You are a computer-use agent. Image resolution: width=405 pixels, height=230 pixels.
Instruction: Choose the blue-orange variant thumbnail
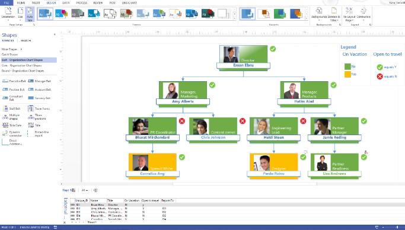pos(296,14)
